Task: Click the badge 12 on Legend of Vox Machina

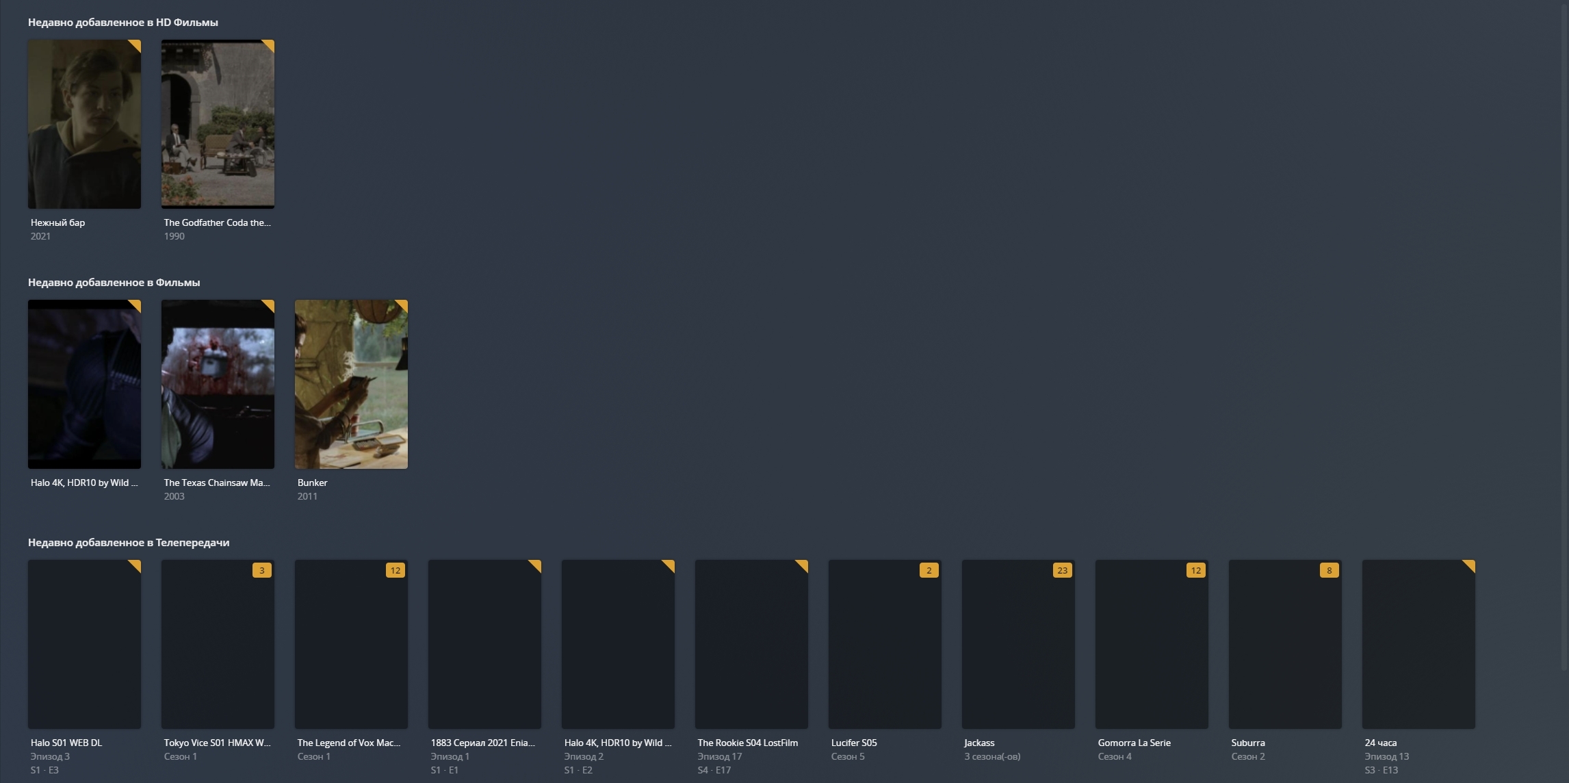Action: click(395, 570)
